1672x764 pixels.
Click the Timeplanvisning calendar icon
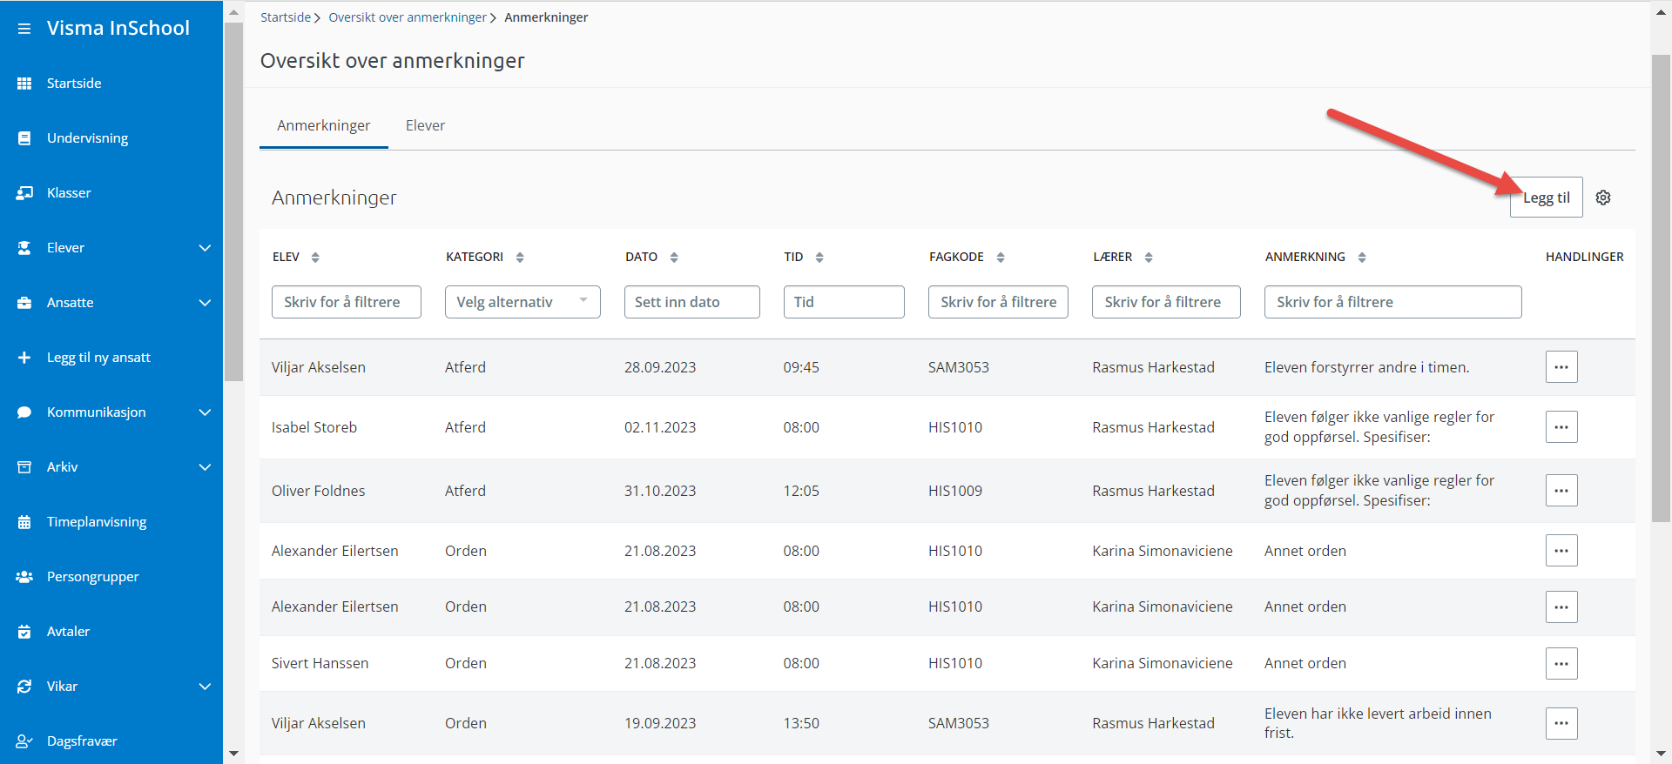point(24,522)
